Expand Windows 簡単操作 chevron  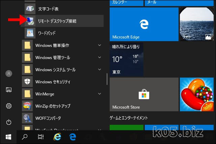[x=100, y=45]
